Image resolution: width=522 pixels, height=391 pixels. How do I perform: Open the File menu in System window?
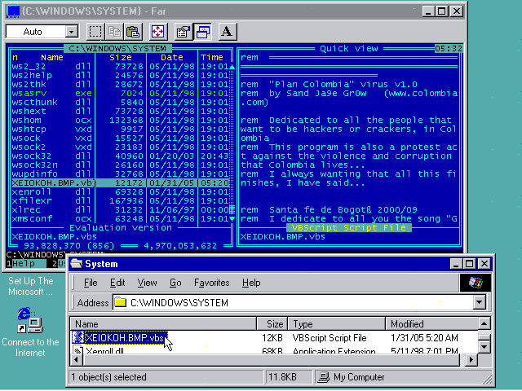[x=91, y=283]
